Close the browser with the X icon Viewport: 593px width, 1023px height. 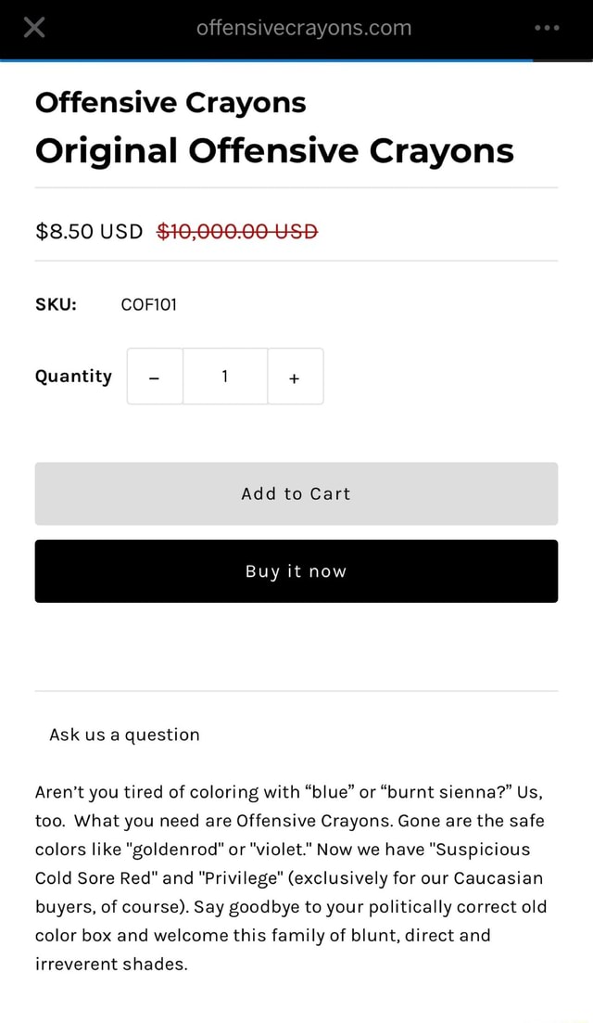[x=33, y=28]
